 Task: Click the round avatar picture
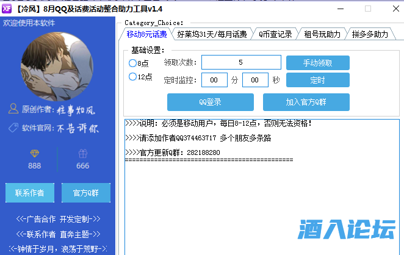[58, 67]
